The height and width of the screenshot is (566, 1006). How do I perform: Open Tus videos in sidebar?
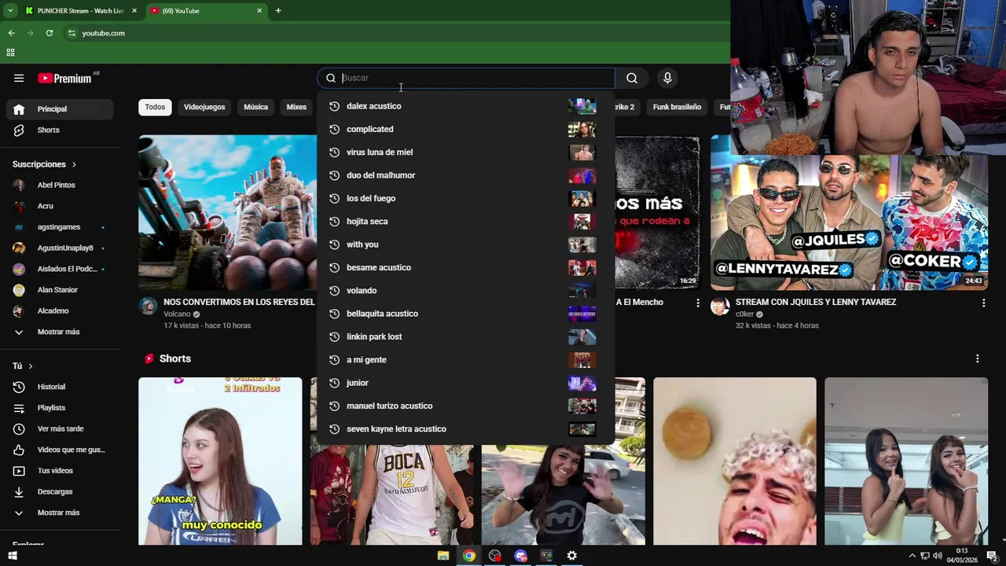tap(60, 471)
